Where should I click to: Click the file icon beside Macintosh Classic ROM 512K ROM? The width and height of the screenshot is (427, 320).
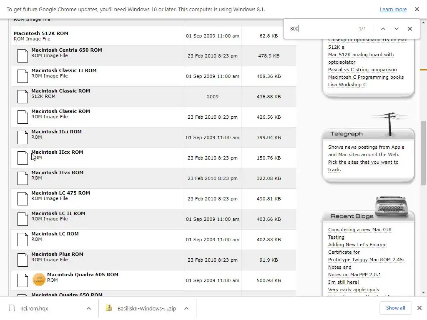coord(23,97)
